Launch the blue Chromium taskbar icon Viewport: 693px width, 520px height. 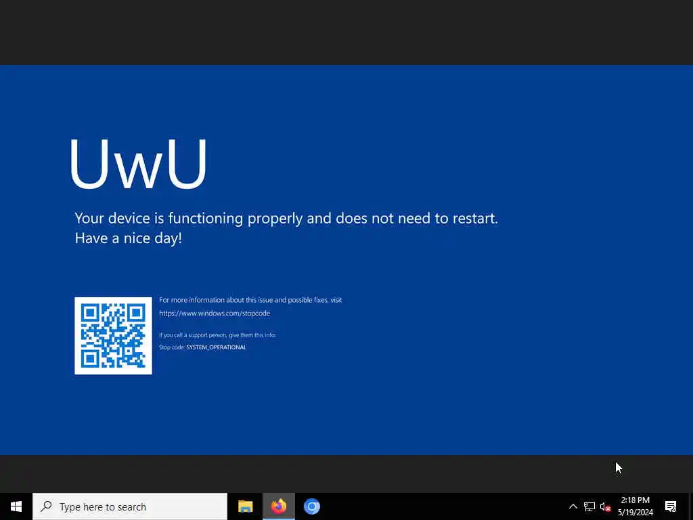[311, 506]
